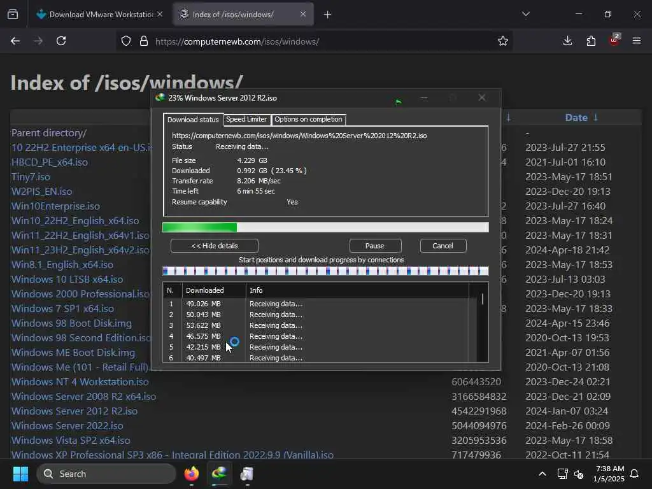Bookmark this page with star icon
The width and height of the screenshot is (652, 489).
point(503,41)
